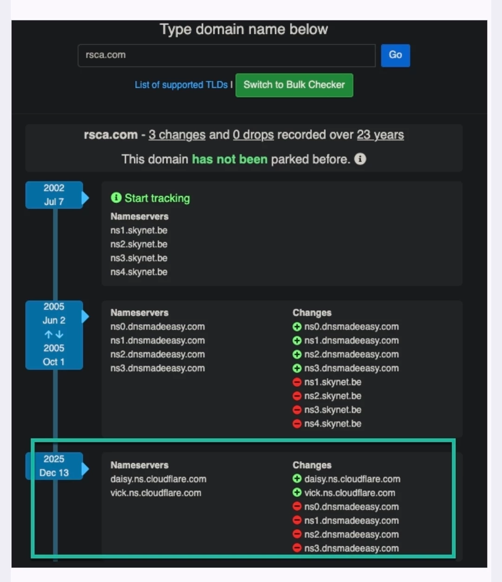Click red minus icon beside ns4.skynet.be

pos(297,424)
